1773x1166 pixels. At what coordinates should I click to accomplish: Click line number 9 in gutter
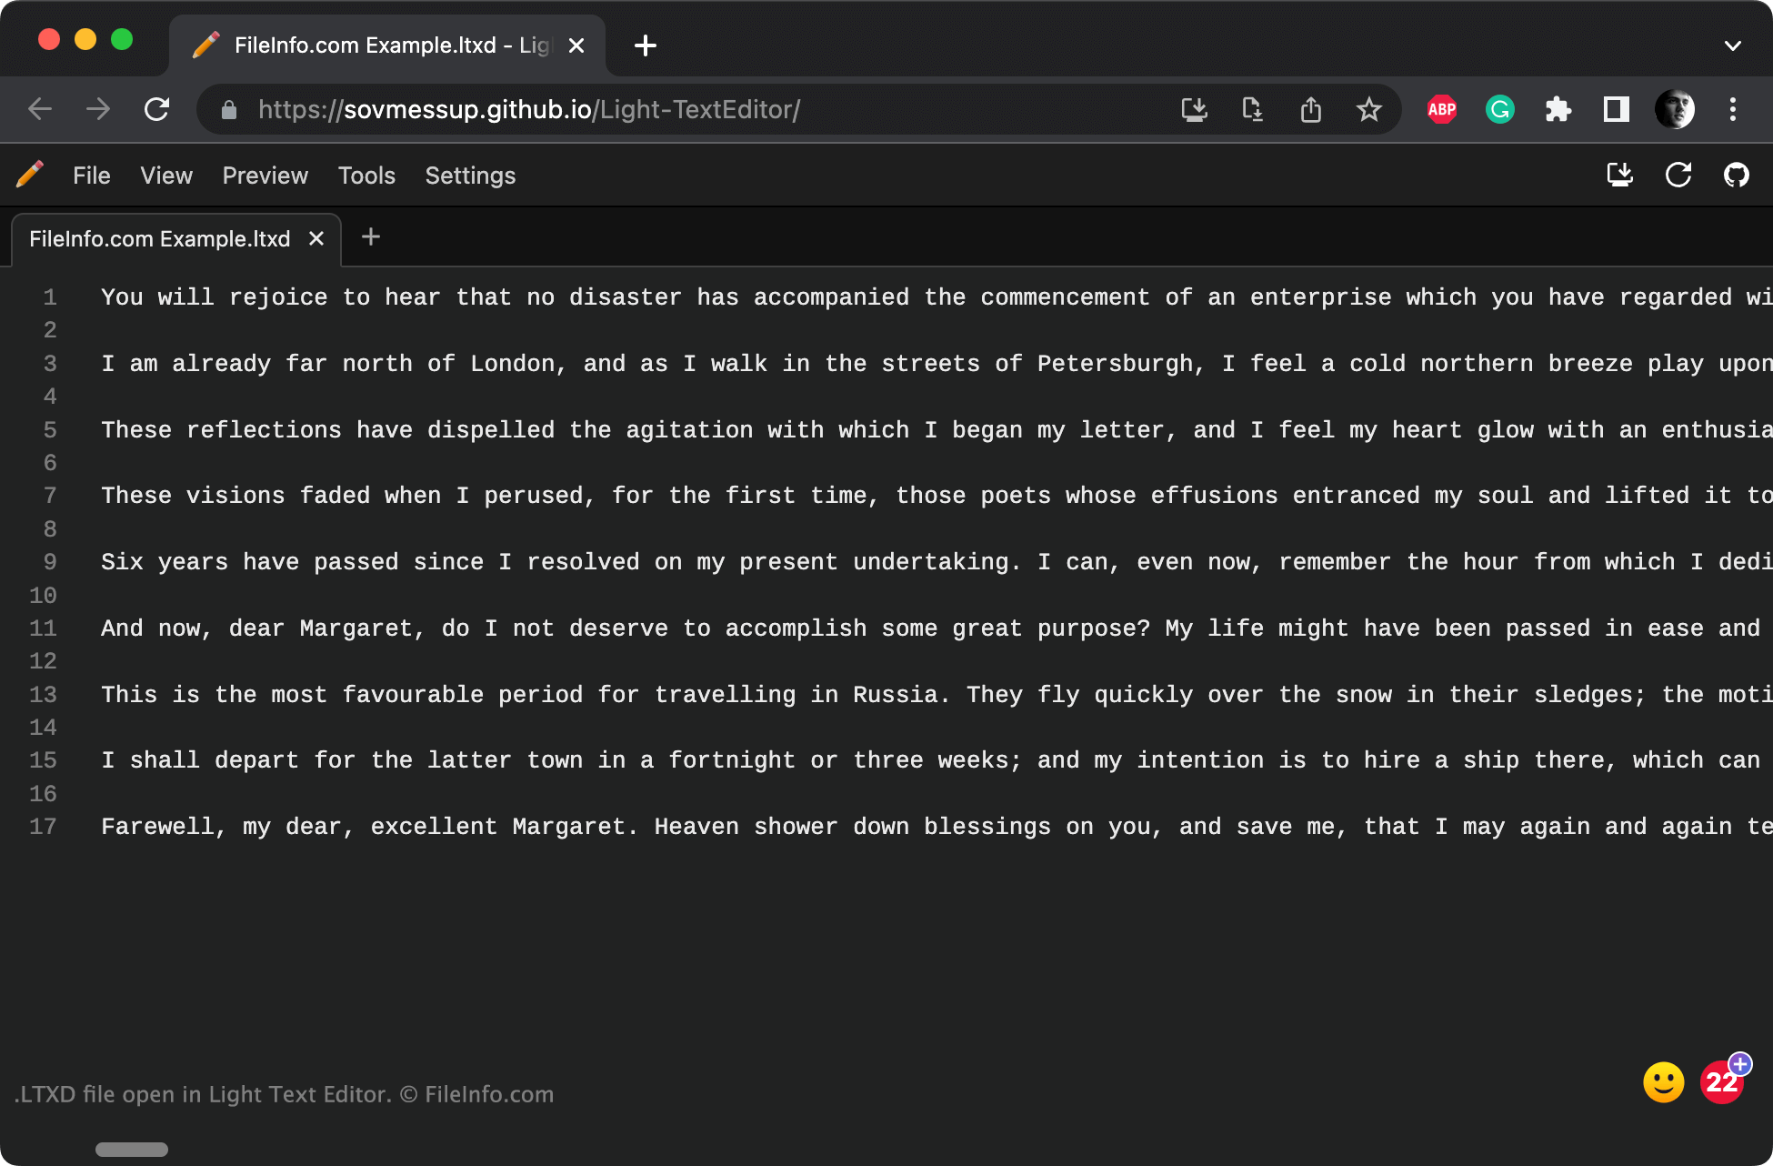(x=50, y=562)
